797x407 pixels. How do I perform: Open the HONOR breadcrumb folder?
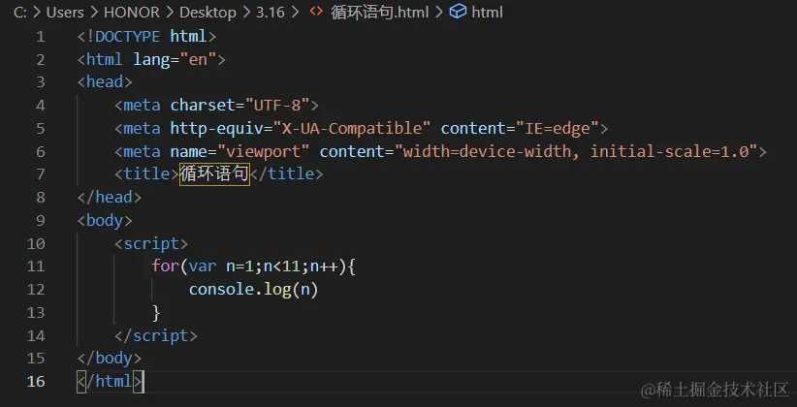pyautogui.click(x=132, y=13)
